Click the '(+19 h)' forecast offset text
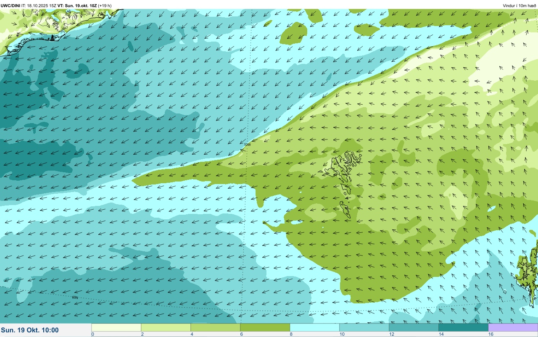 (x=105, y=5)
